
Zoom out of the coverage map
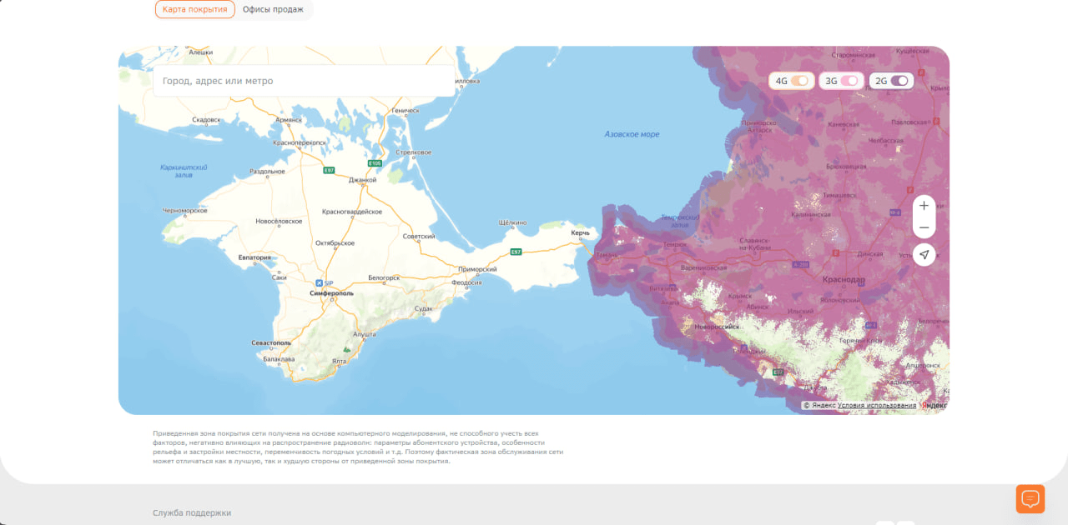(x=924, y=227)
